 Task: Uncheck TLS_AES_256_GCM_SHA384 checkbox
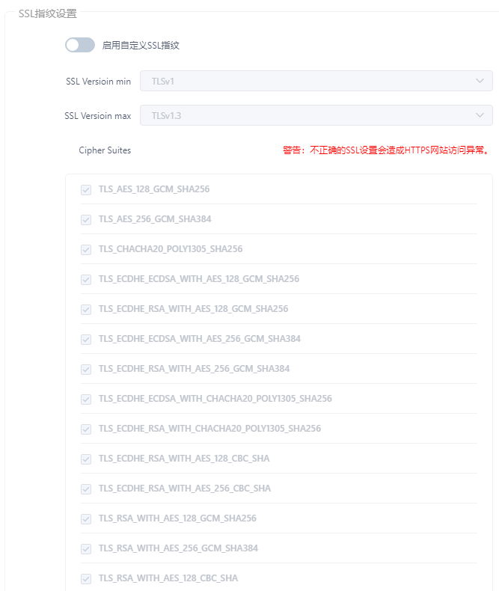tap(86, 220)
